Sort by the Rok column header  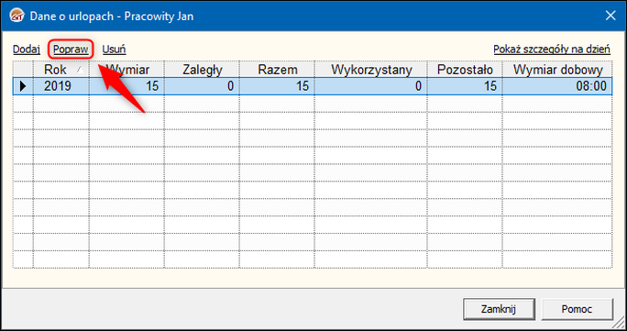click(x=61, y=70)
